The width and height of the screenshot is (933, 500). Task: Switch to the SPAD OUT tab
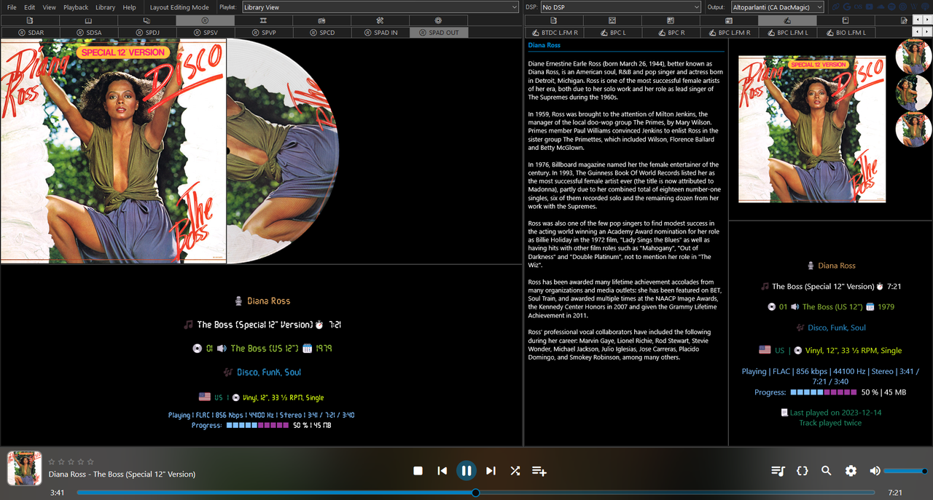pos(438,33)
